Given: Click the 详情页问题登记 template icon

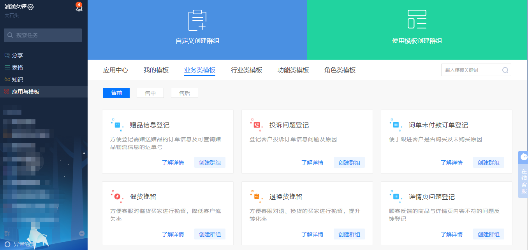Looking at the screenshot, I should point(396,197).
